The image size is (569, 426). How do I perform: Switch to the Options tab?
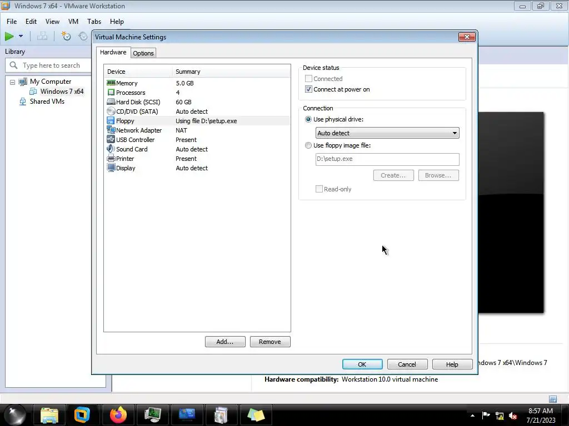pyautogui.click(x=143, y=53)
